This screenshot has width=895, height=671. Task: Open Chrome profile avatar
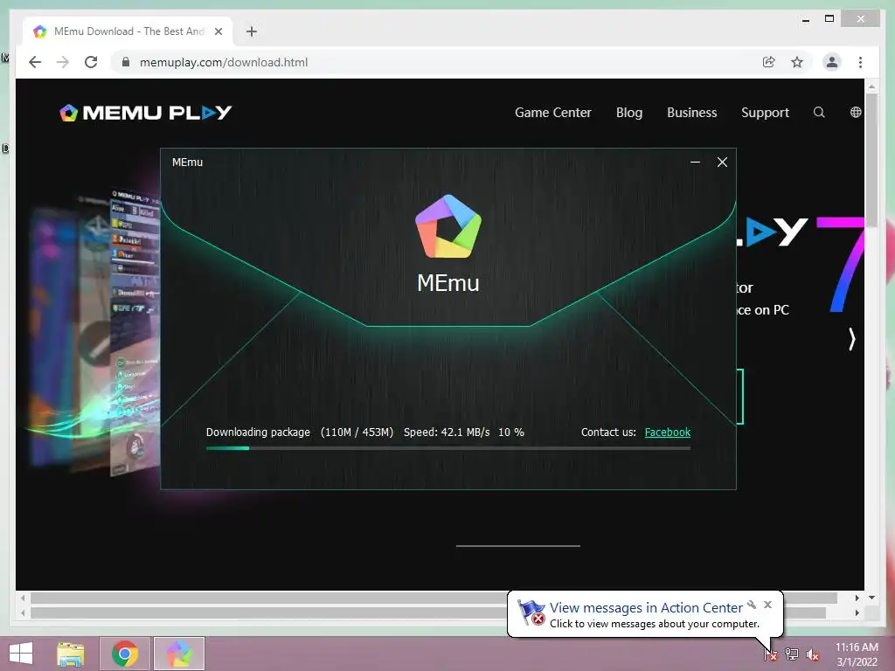pyautogui.click(x=832, y=62)
